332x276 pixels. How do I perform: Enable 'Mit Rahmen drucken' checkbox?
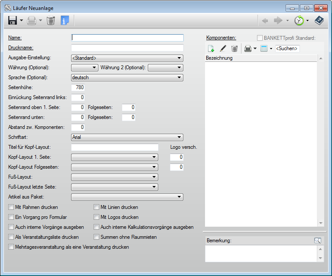(x=11, y=207)
